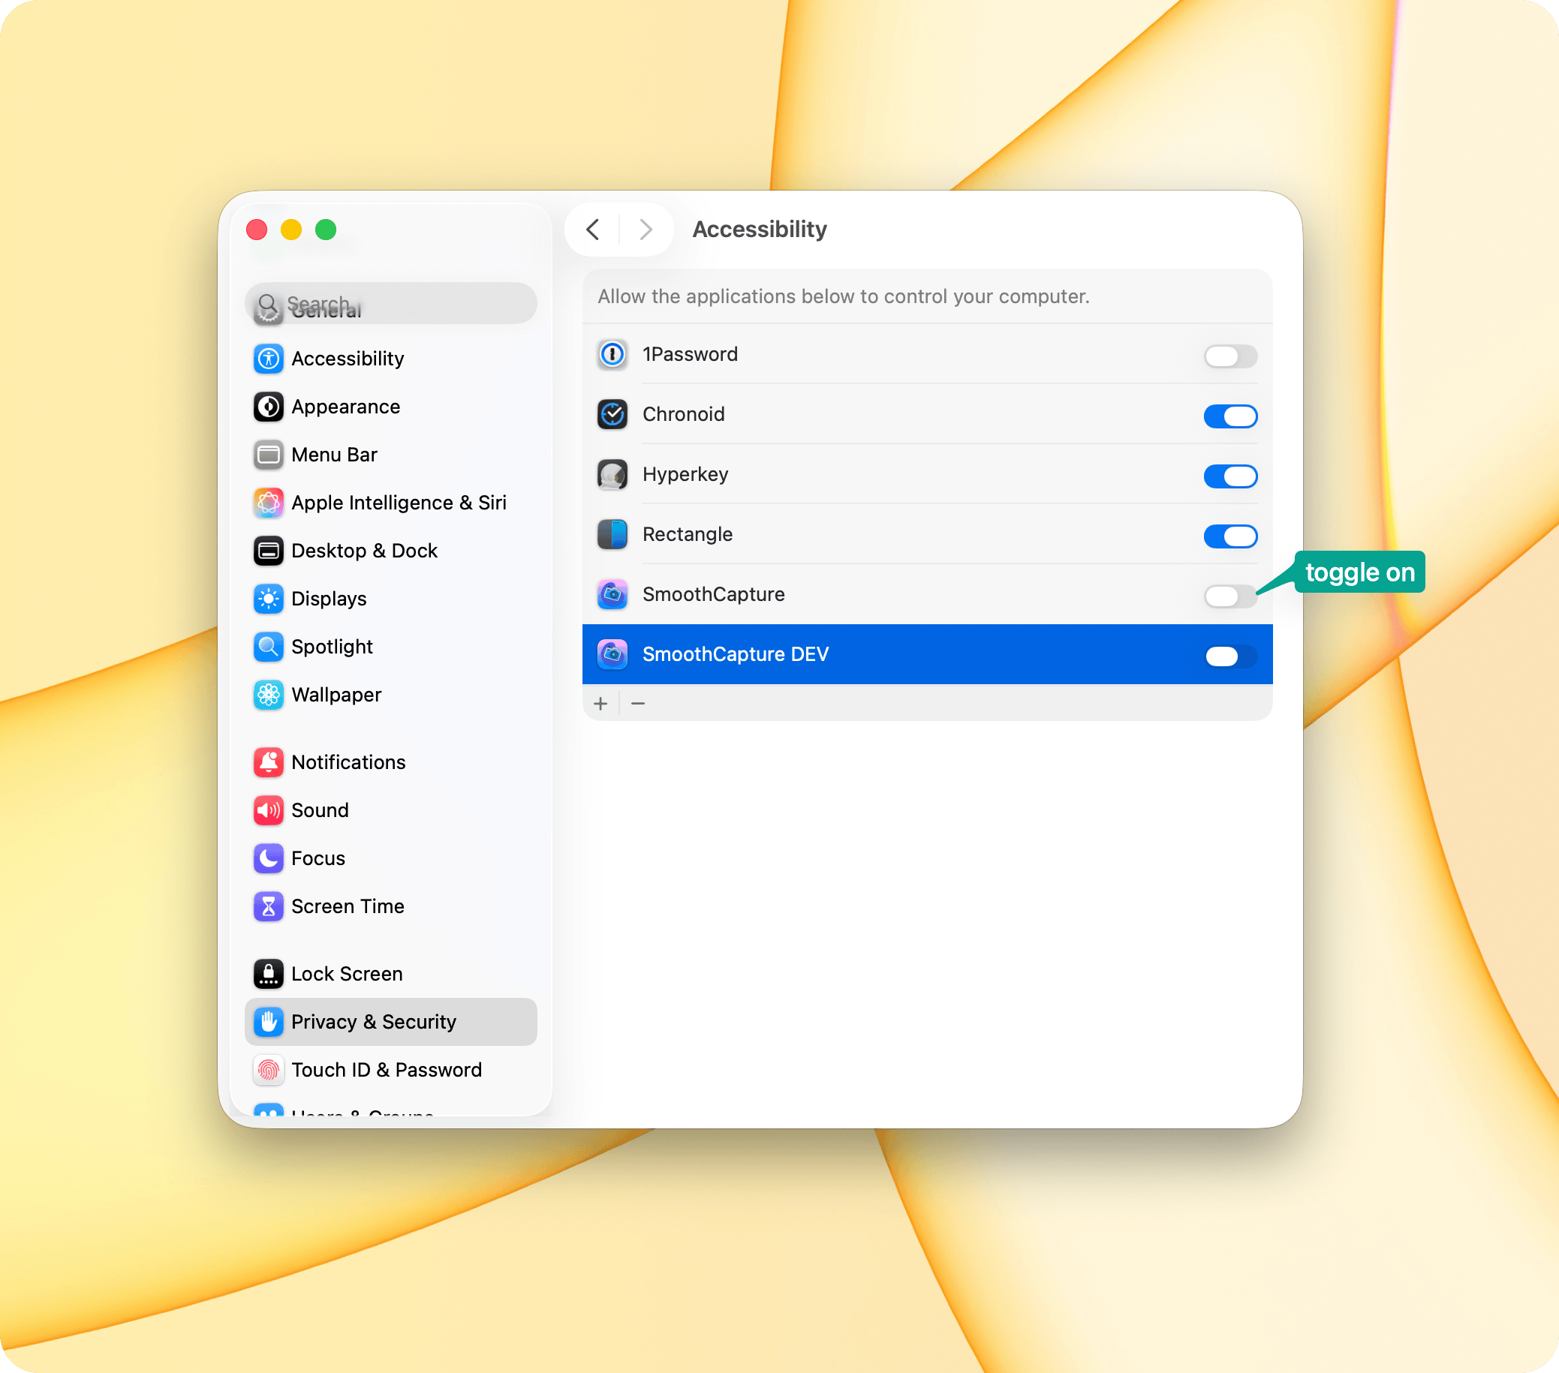
Task: Select Menu Bar in the sidebar
Action: pos(391,455)
